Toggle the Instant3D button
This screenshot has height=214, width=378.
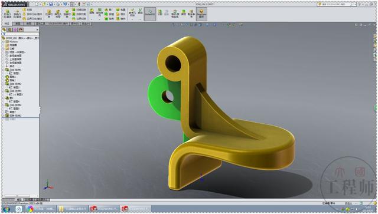(150, 14)
